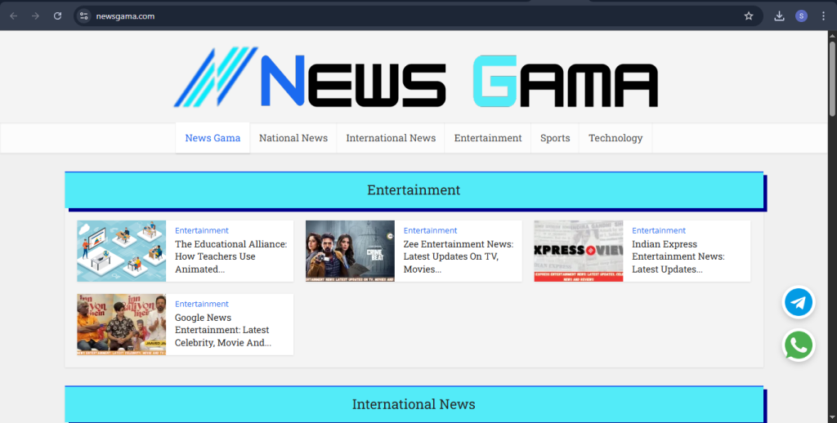Open The Educational Alliance article title
837x423 pixels.
(x=231, y=256)
